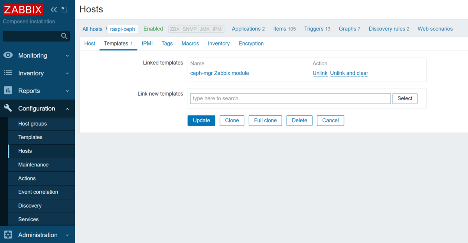This screenshot has width=468, height=243.
Task: Click the JMX availability indicator
Action: coord(204,29)
